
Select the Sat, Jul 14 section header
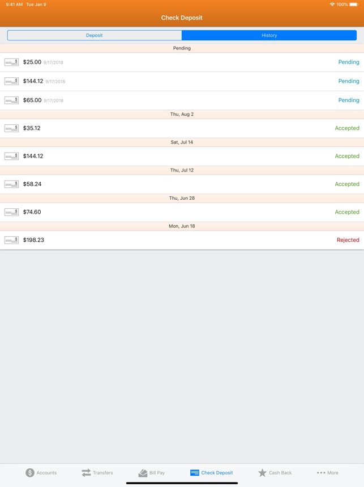tap(182, 142)
